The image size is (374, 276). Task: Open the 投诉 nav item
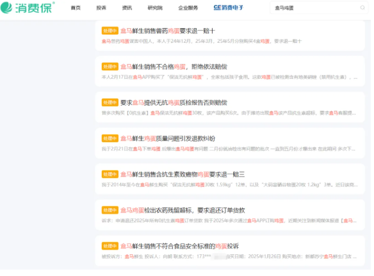coord(101,8)
